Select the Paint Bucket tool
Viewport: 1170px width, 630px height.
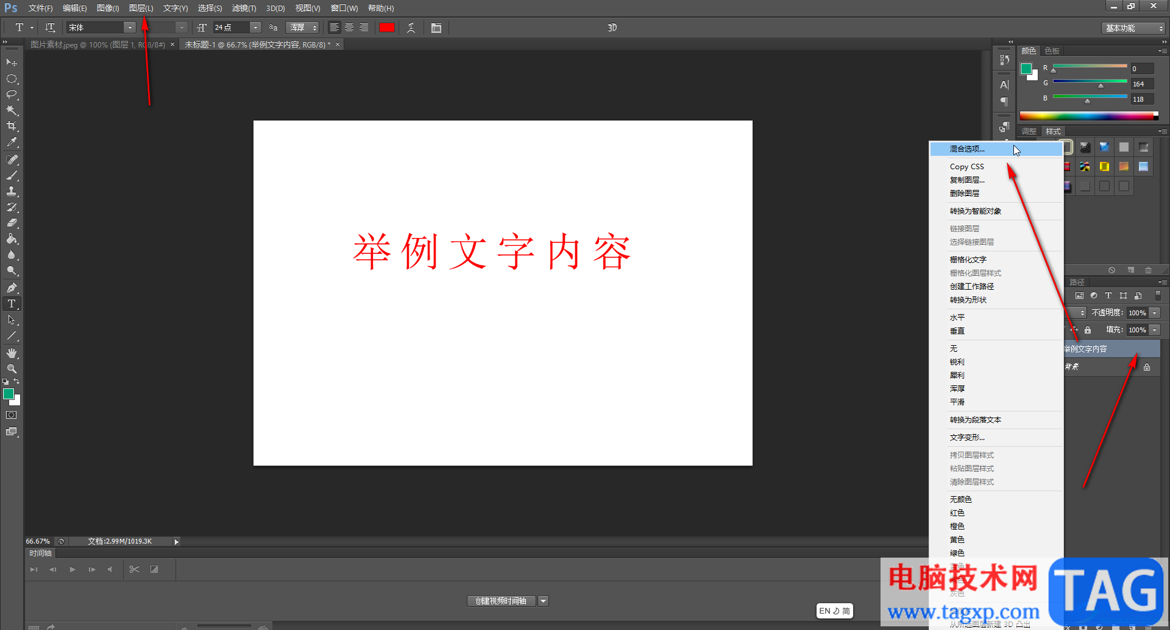click(12, 239)
